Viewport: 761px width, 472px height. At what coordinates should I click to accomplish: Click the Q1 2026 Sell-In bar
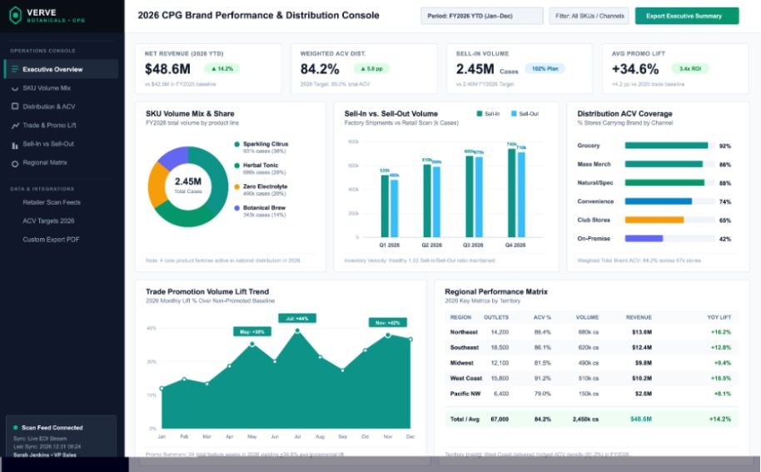(x=385, y=206)
